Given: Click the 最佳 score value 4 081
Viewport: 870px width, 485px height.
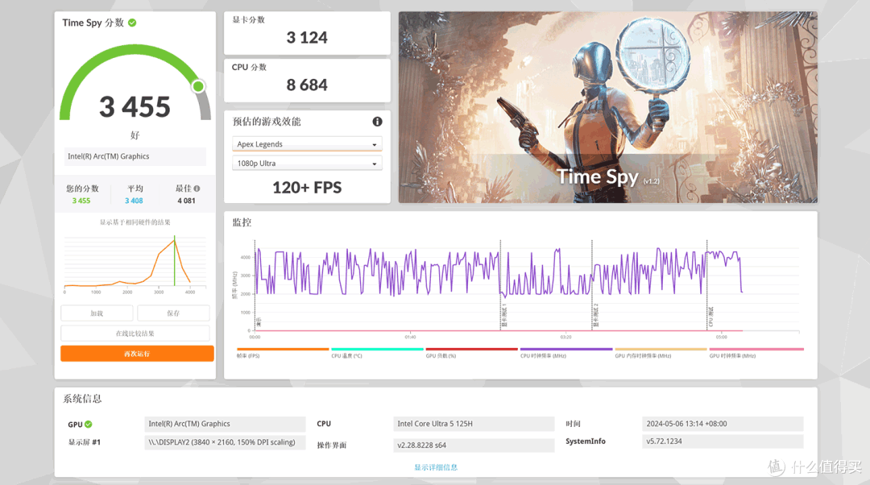Looking at the screenshot, I should point(186,201).
